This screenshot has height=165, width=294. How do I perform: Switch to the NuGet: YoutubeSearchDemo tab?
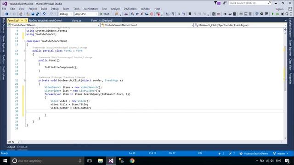(x=45, y=21)
